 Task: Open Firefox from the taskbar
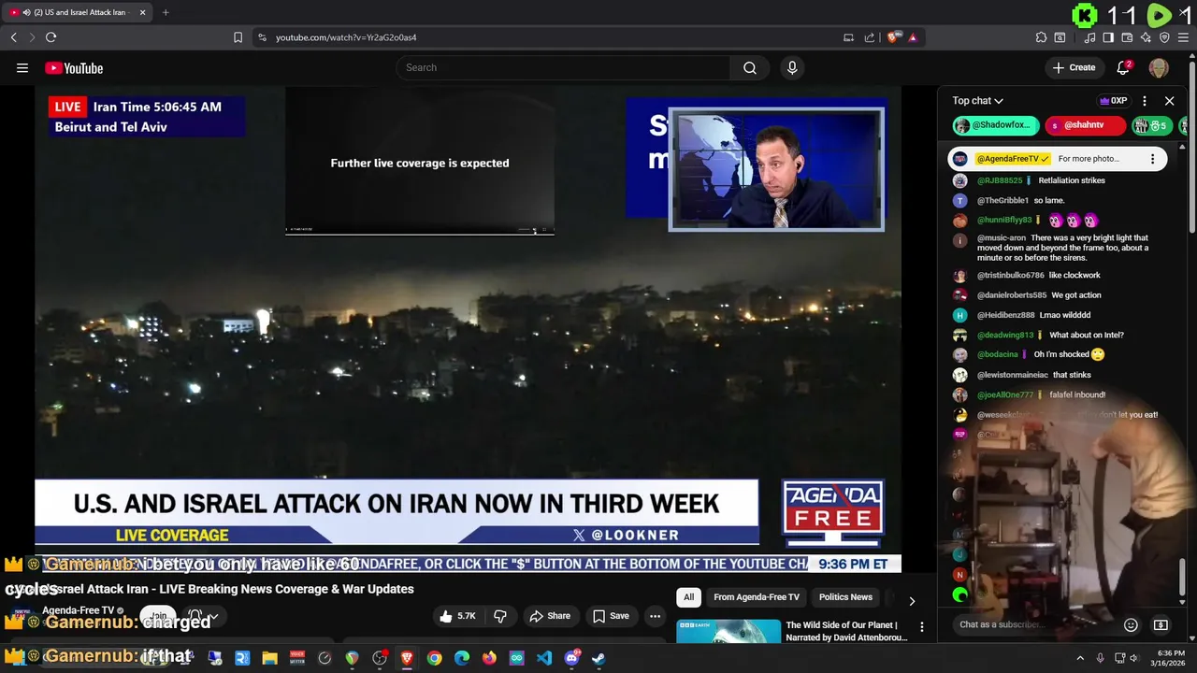[489, 658]
